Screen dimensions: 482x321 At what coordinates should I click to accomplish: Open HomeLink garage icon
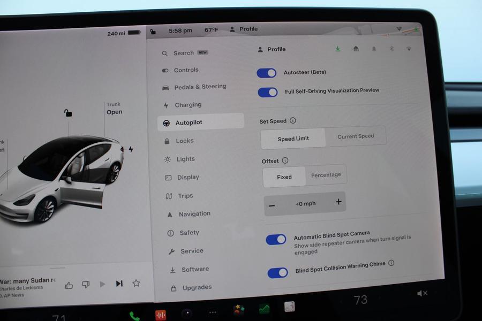(356, 49)
